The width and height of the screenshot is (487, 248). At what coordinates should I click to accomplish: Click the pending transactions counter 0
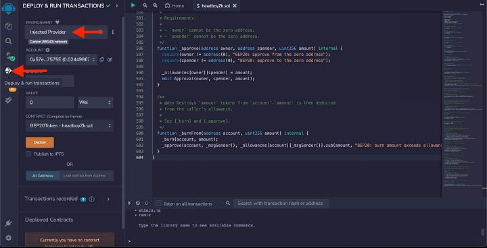click(x=146, y=204)
